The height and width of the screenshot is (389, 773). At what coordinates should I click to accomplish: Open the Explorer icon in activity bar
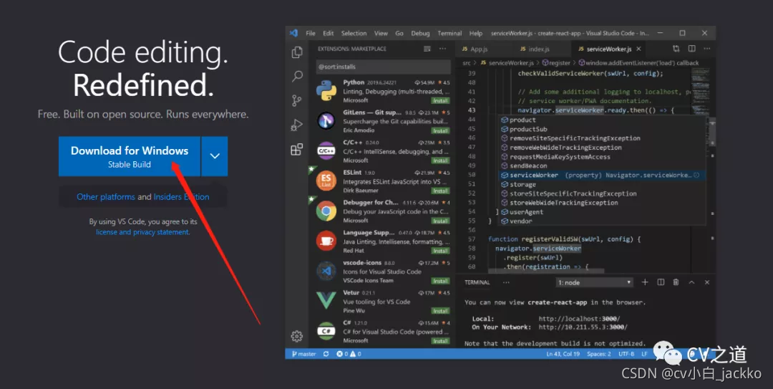[297, 52]
